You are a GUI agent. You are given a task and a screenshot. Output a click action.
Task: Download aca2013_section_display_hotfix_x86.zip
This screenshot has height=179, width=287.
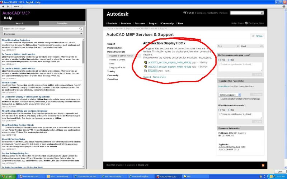tap(170, 62)
